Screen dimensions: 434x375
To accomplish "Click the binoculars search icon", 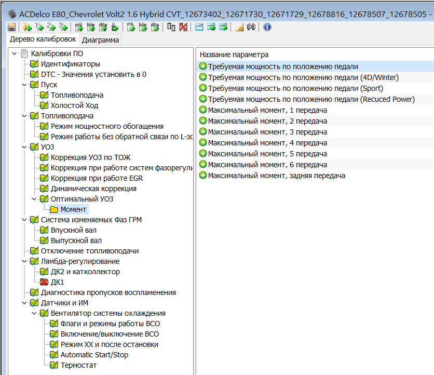I will click(x=251, y=27).
